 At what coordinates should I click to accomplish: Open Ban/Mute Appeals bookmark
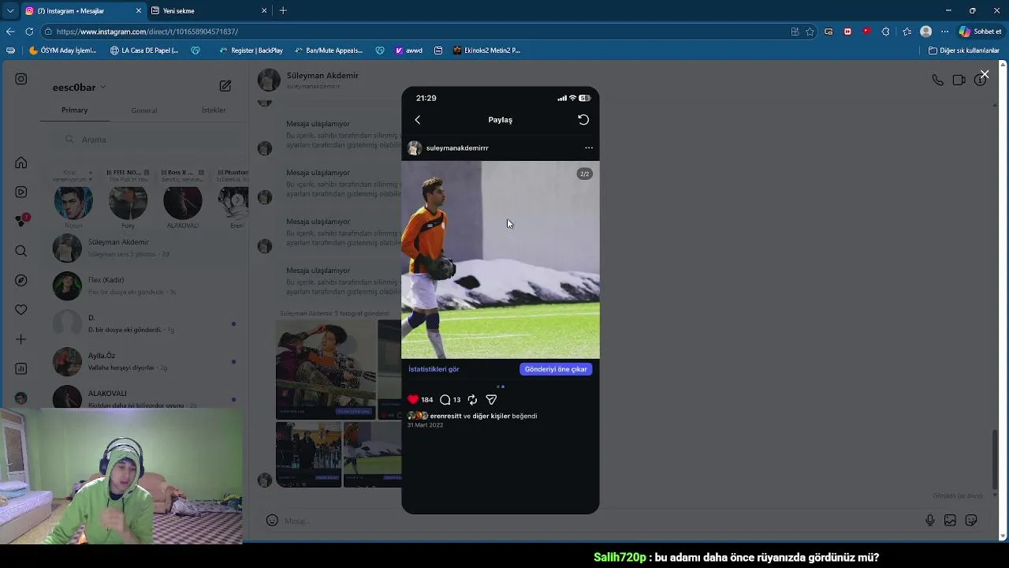point(328,50)
